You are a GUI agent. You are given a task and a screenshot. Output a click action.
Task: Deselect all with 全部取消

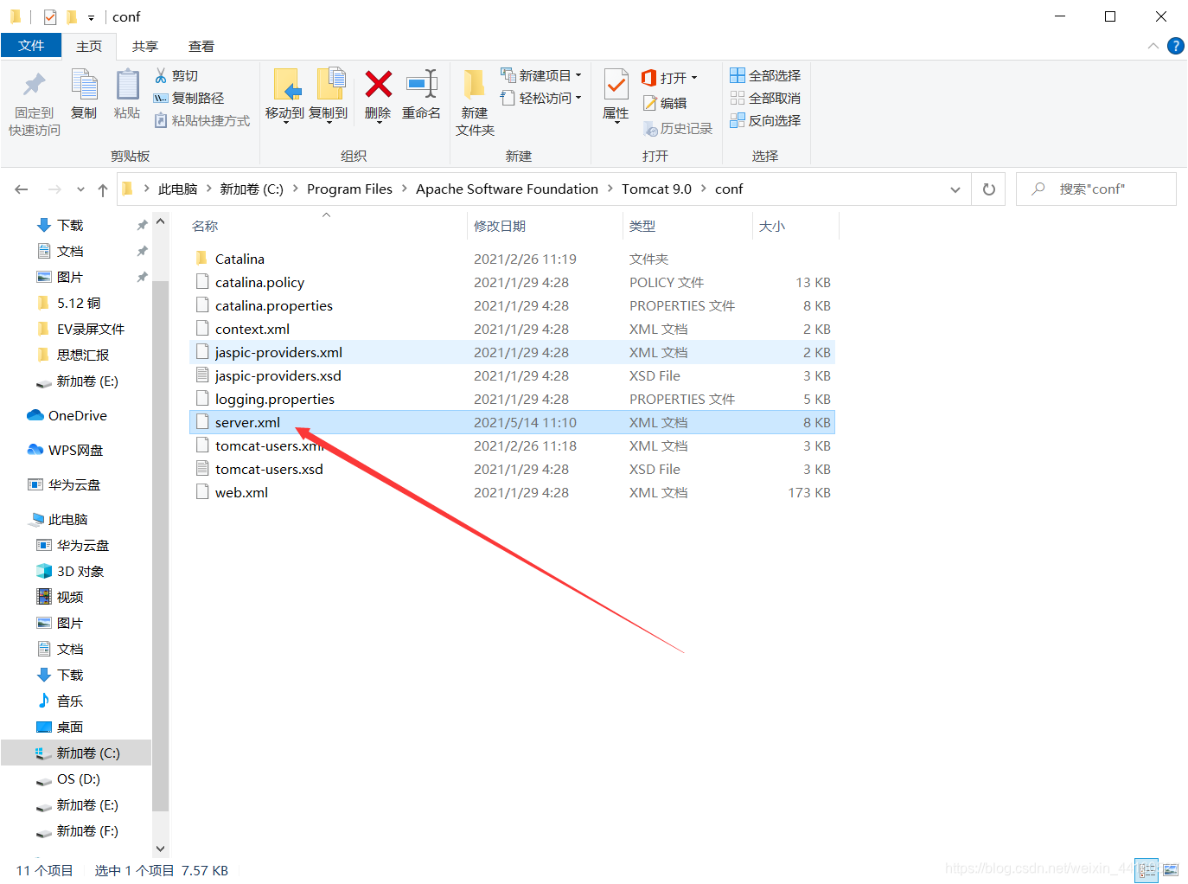pyautogui.click(x=765, y=99)
